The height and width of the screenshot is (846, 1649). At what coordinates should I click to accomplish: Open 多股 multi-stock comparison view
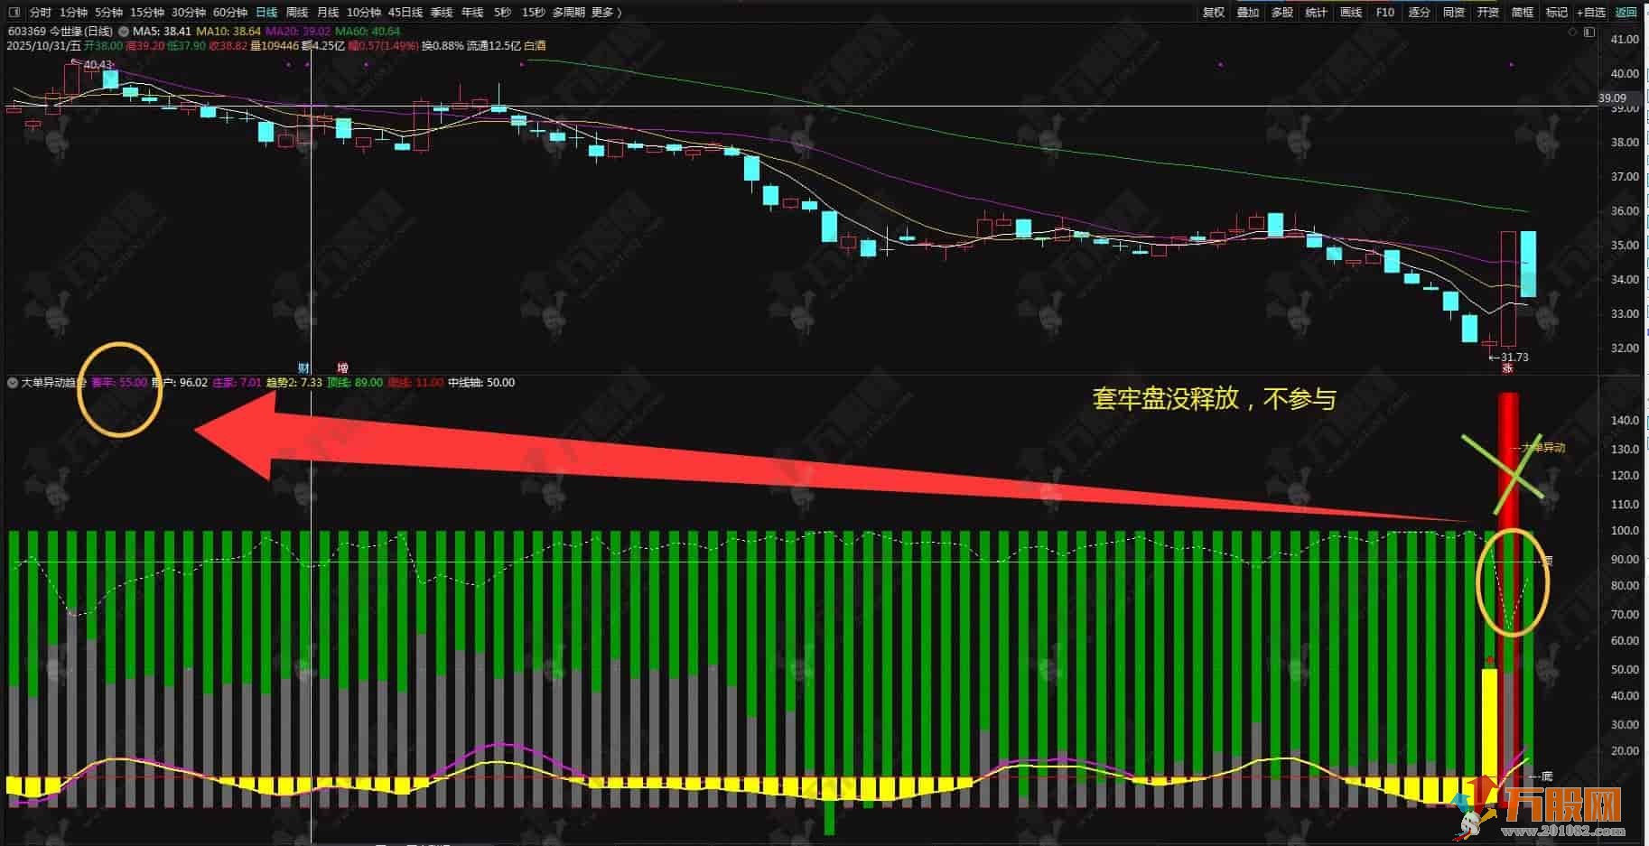pyautogui.click(x=1281, y=12)
